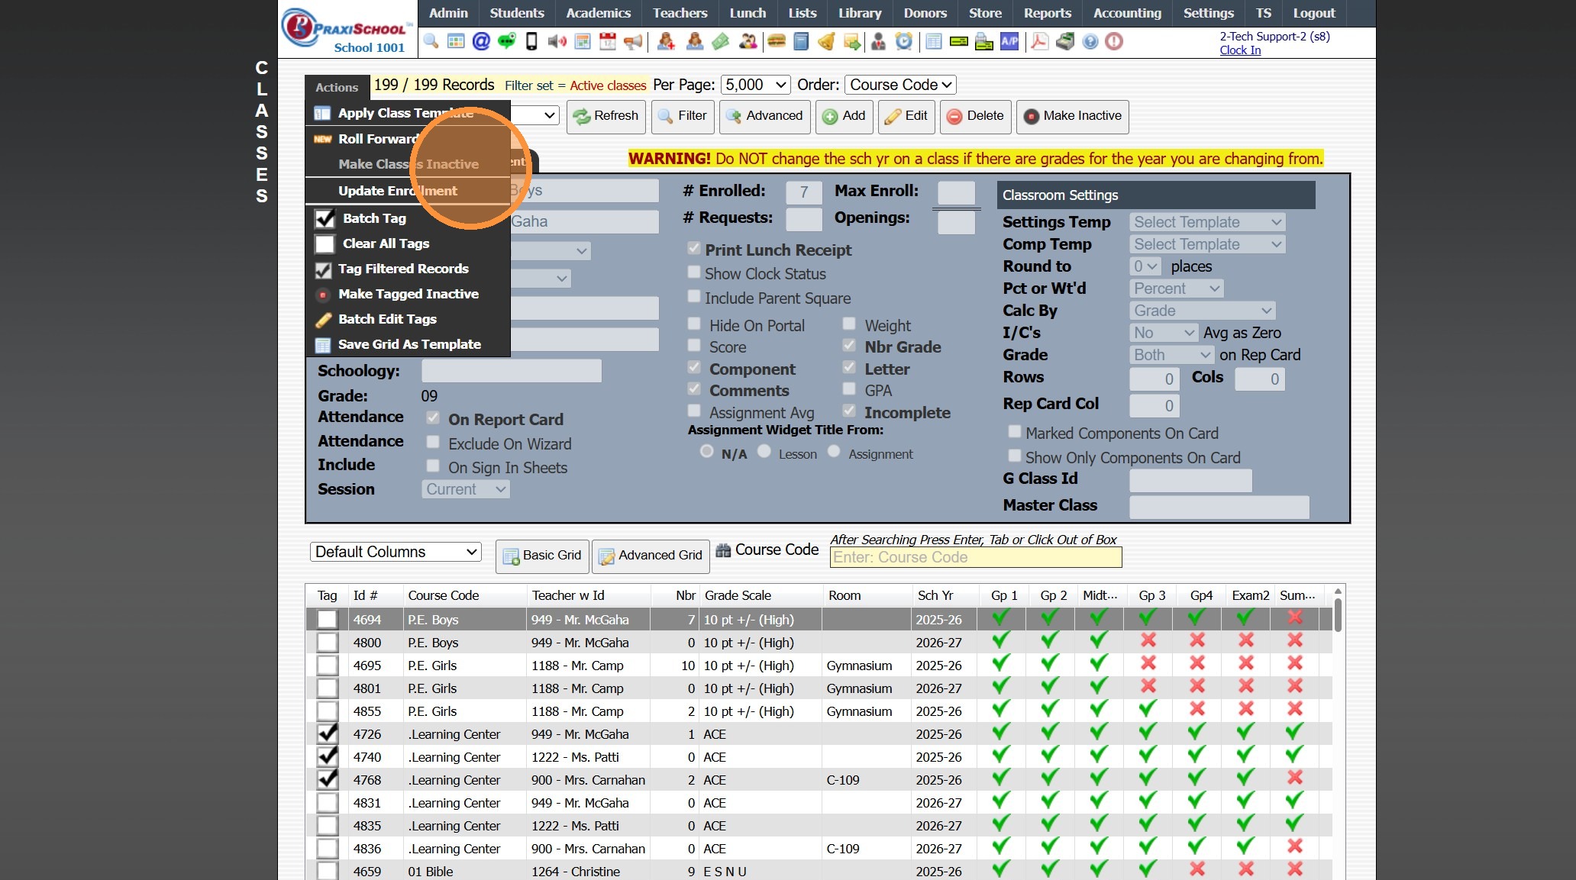The image size is (1576, 880).
Task: Toggle the Batch Tag checkbox
Action: point(325,218)
